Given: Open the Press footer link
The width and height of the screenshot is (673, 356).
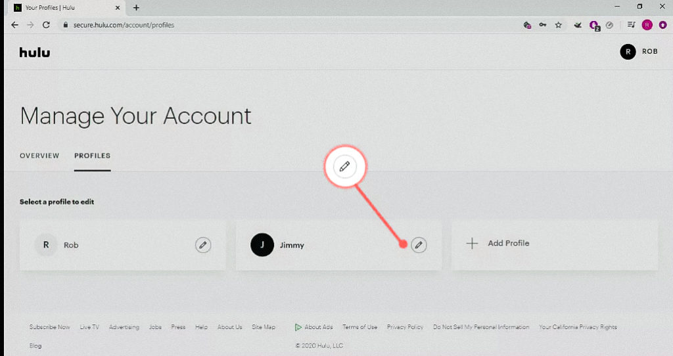Looking at the screenshot, I should (x=178, y=327).
